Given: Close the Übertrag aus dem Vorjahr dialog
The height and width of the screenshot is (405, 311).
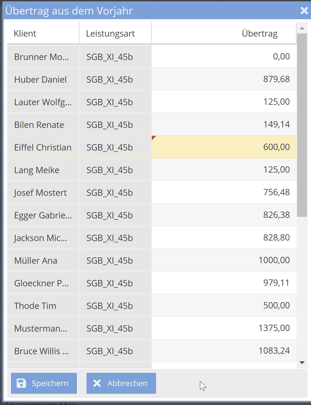Looking at the screenshot, I should point(304,11).
